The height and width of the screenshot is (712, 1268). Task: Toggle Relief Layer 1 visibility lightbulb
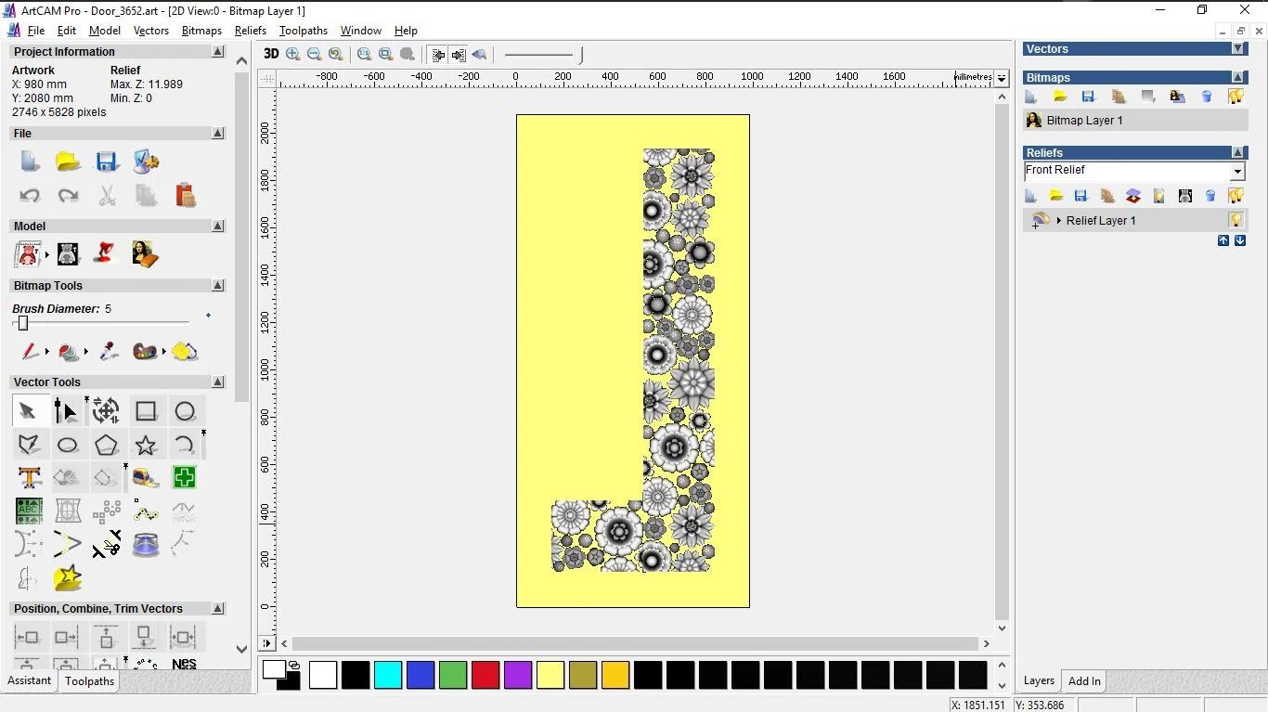pyautogui.click(x=1236, y=220)
